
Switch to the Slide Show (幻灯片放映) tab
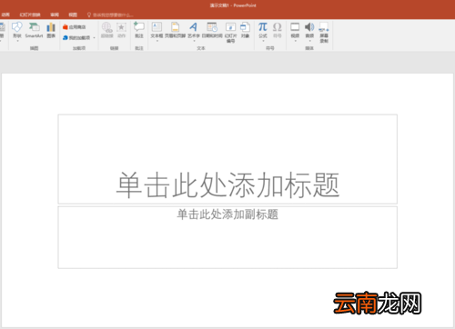[30, 15]
